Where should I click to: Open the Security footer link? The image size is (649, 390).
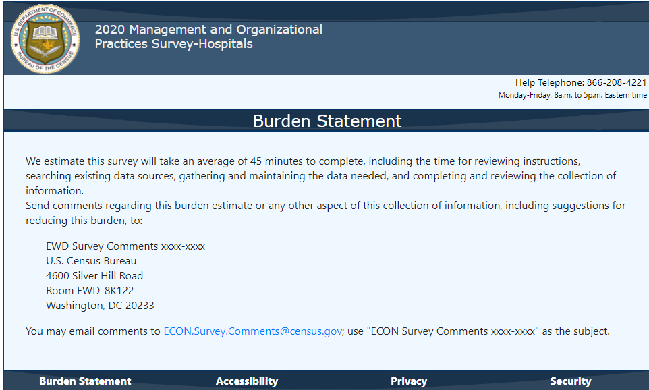[570, 381]
